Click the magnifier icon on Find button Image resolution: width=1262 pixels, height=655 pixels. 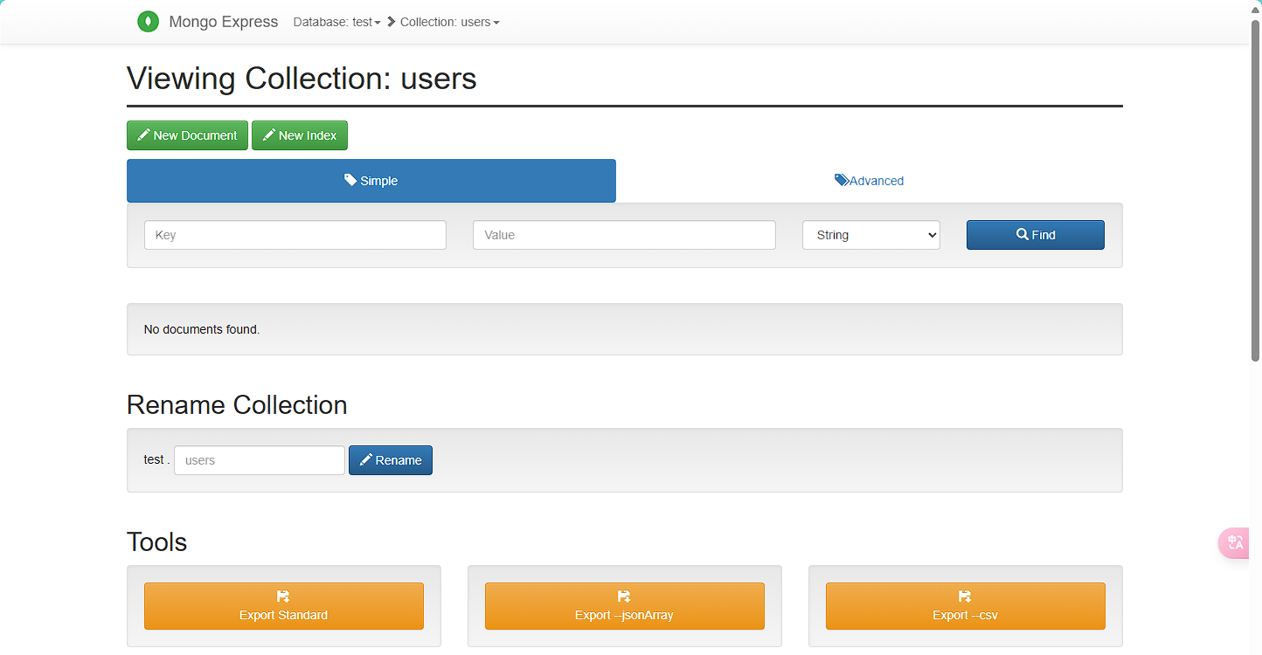1022,235
